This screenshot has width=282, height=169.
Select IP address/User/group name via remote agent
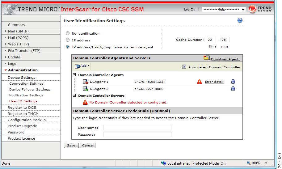[x=68, y=47]
